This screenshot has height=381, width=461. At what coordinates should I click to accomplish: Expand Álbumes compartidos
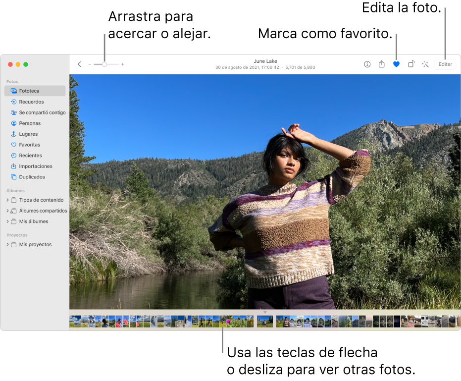[8, 211]
